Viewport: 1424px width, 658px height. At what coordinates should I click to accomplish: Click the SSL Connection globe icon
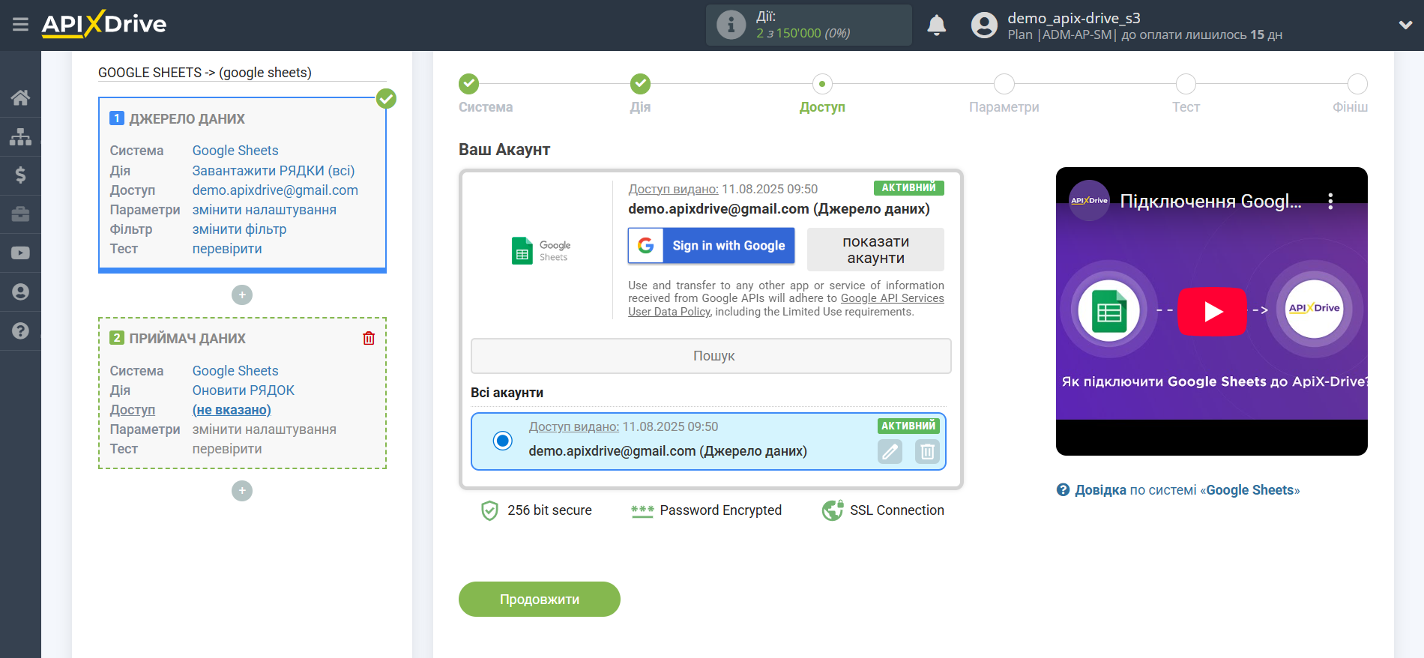tap(833, 510)
